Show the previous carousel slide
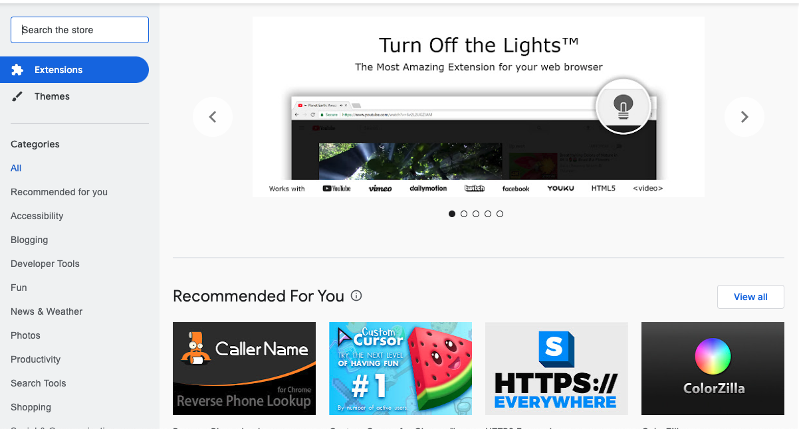Viewport: 799px width, 429px height. pos(213,117)
